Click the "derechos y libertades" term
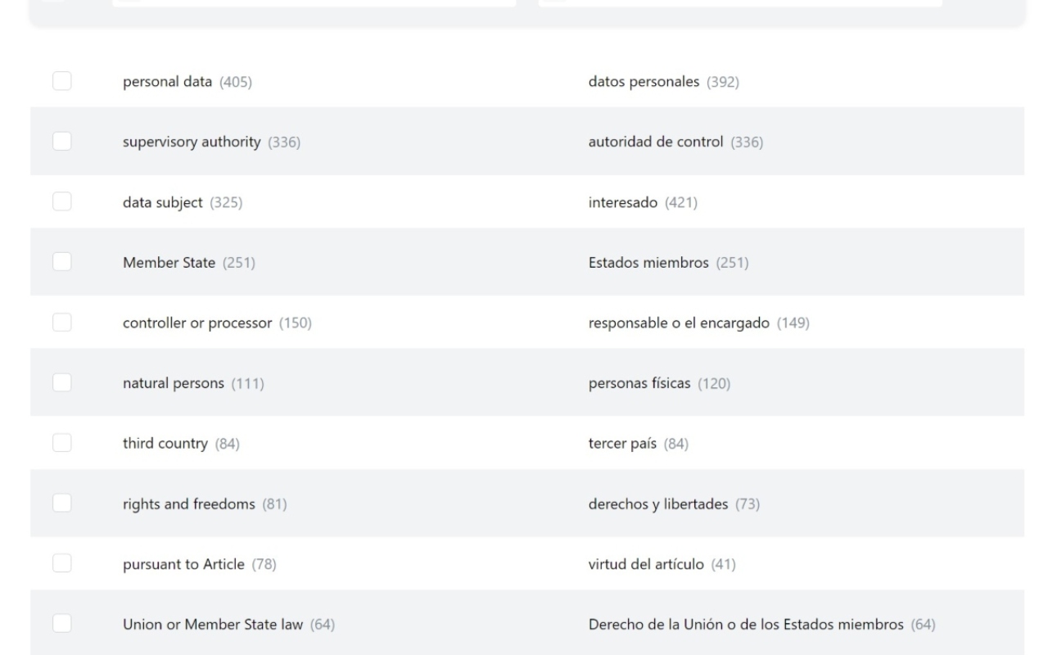This screenshot has height=655, width=1048. [658, 504]
